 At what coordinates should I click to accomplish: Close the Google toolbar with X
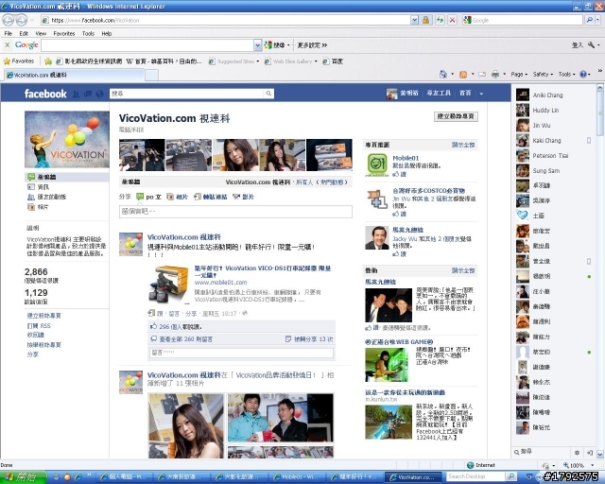7,45
